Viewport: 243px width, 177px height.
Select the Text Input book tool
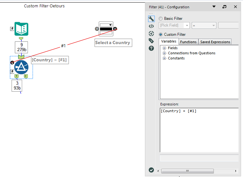pyautogui.click(x=21, y=29)
